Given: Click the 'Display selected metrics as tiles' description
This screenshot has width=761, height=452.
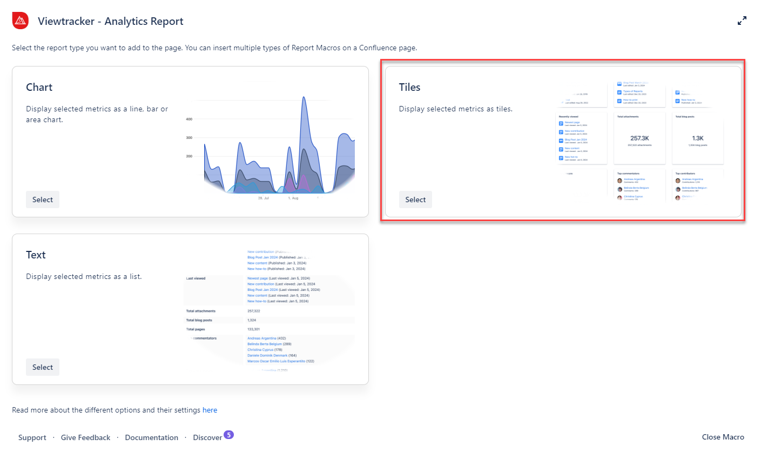Looking at the screenshot, I should pyautogui.click(x=455, y=109).
